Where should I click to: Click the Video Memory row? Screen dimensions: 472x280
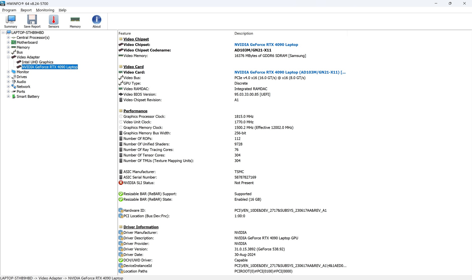click(232, 56)
